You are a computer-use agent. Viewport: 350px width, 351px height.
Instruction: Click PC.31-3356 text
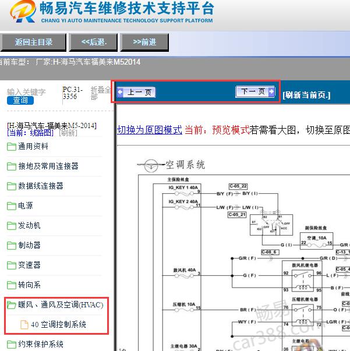(x=73, y=93)
